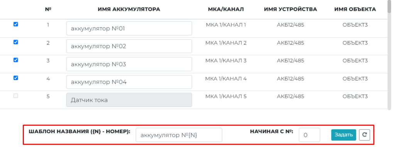Focus the аккумулятор №03 name field
The image size is (395, 147).
tap(129, 64)
